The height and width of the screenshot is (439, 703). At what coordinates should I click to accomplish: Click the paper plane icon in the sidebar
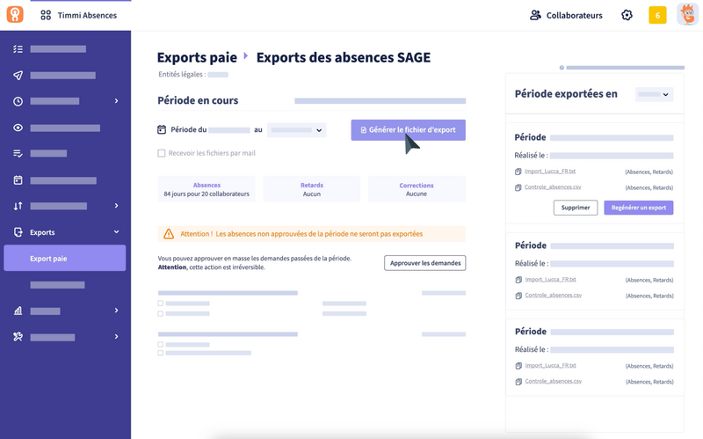[x=18, y=76]
